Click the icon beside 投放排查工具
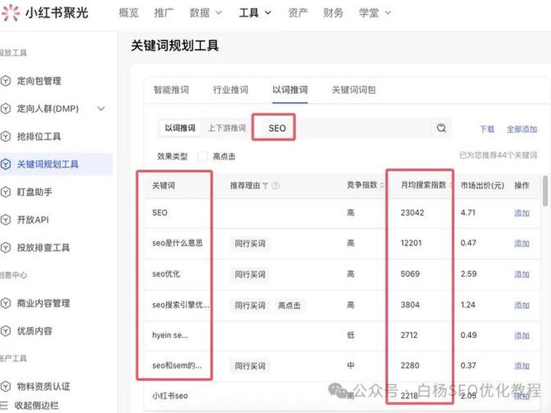Viewport: 551px width, 413px height. coord(6,248)
